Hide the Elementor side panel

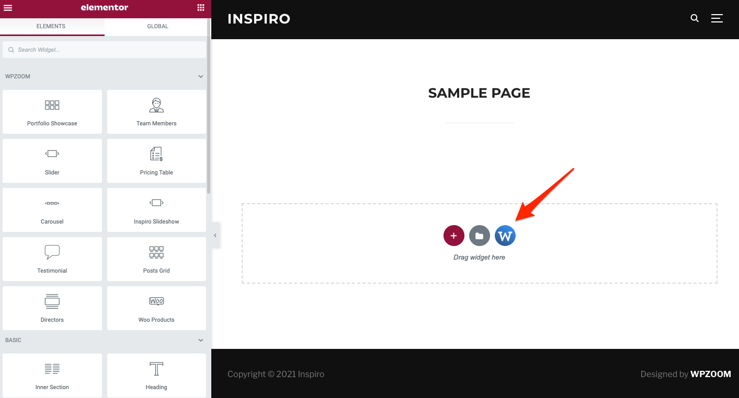[215, 236]
